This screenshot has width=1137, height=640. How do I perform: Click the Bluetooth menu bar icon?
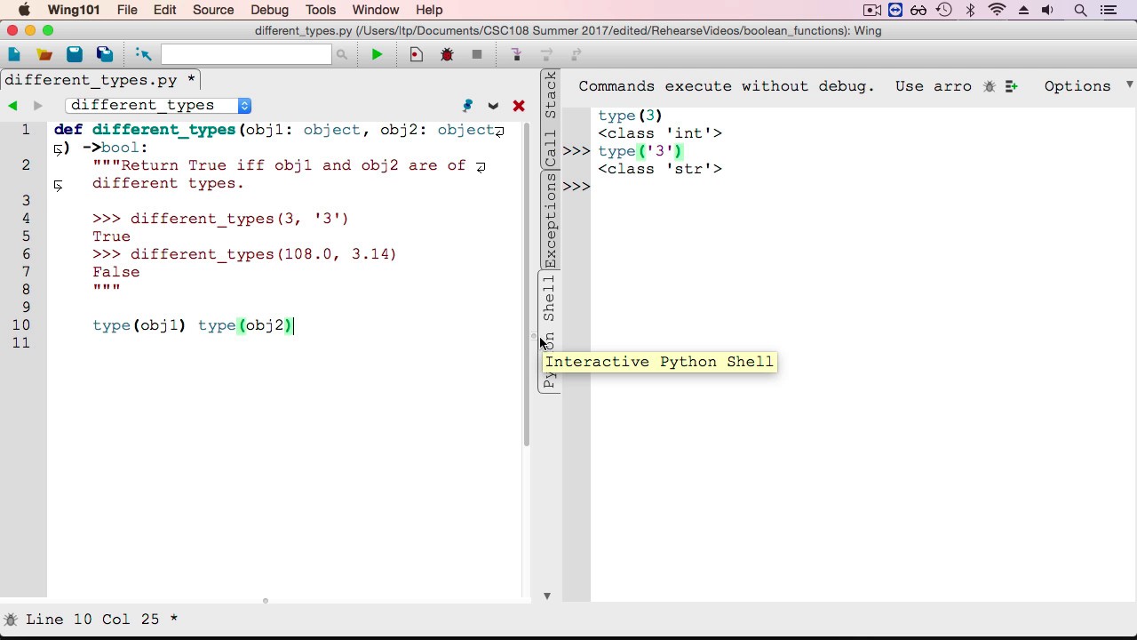pyautogui.click(x=971, y=10)
